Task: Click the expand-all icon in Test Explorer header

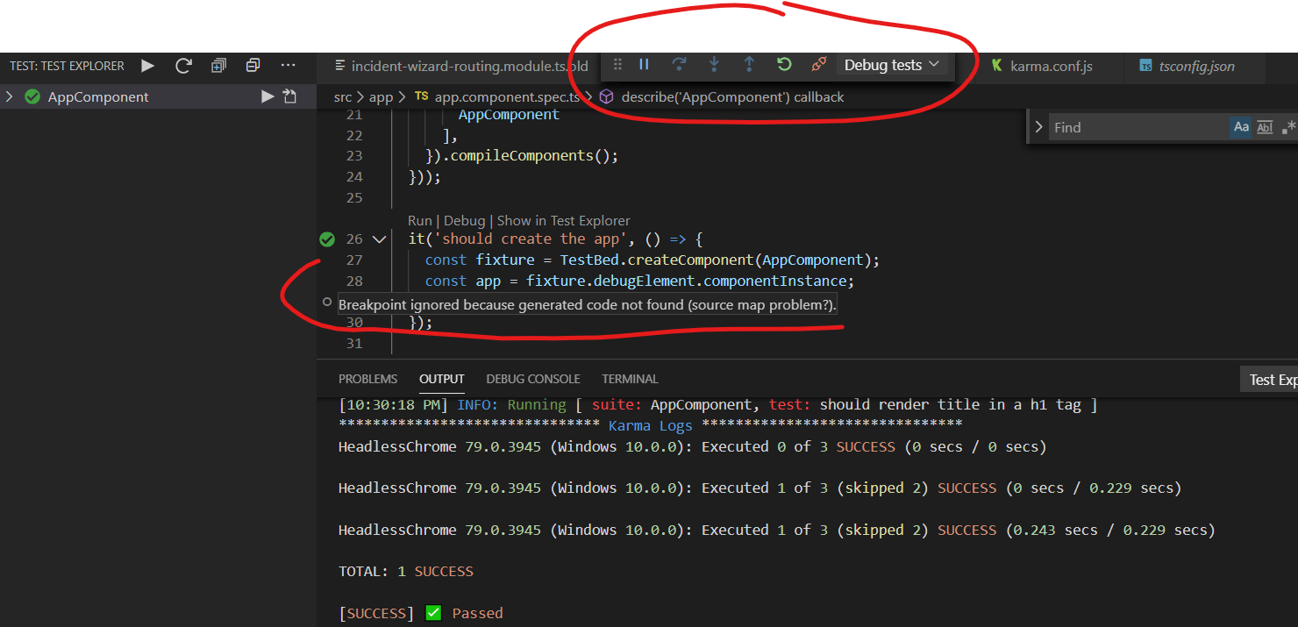Action: tap(218, 66)
